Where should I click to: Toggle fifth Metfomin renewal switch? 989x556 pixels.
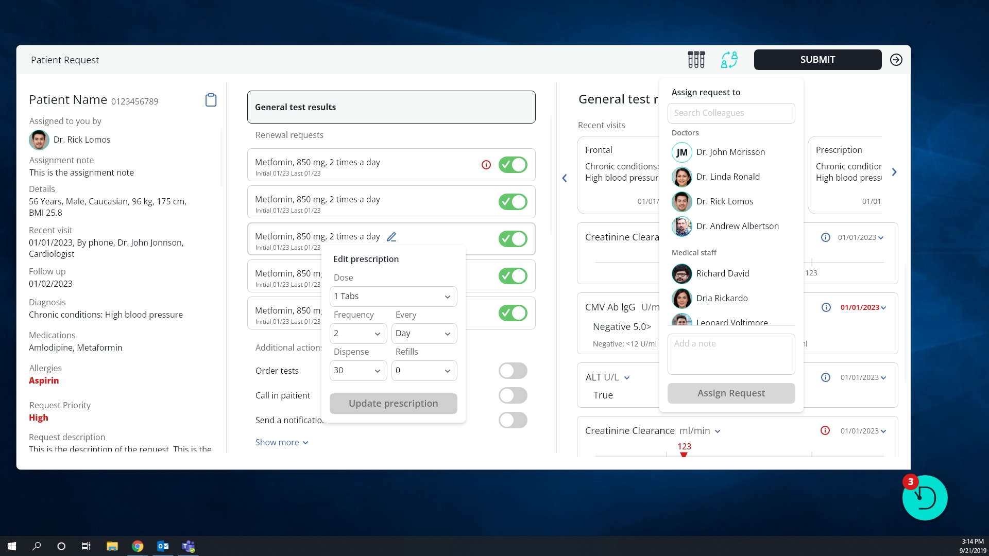(513, 313)
